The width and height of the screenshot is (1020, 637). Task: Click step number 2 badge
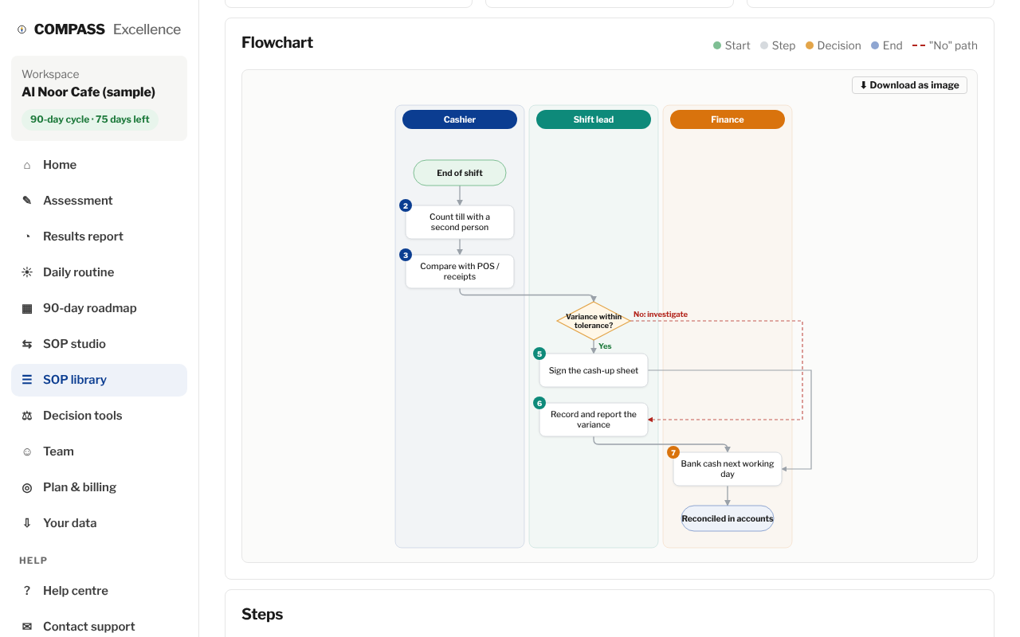(406, 205)
